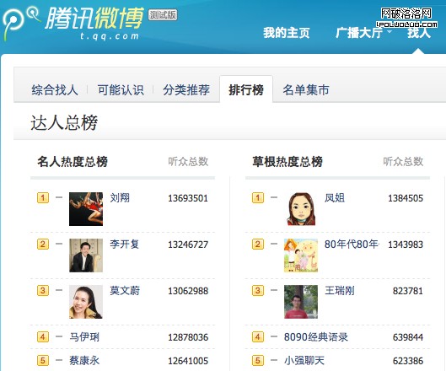
Task: Click rank 5 badge beside 小强聊天
Action: pyautogui.click(x=258, y=361)
